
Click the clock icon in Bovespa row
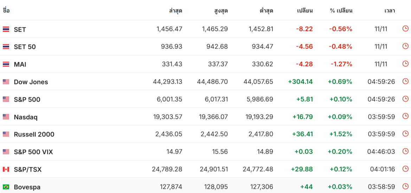click(x=405, y=187)
